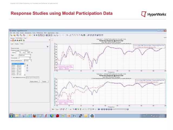Open the Exclude contributor dropdown
This screenshot has width=173, height=130.
click(28, 61)
